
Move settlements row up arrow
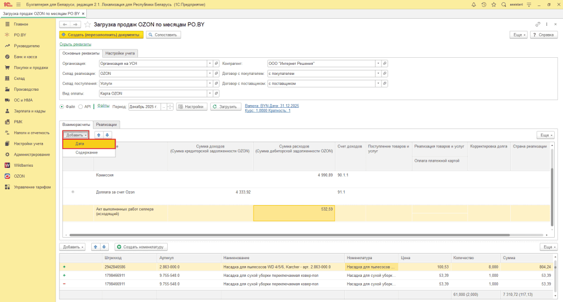point(99,135)
